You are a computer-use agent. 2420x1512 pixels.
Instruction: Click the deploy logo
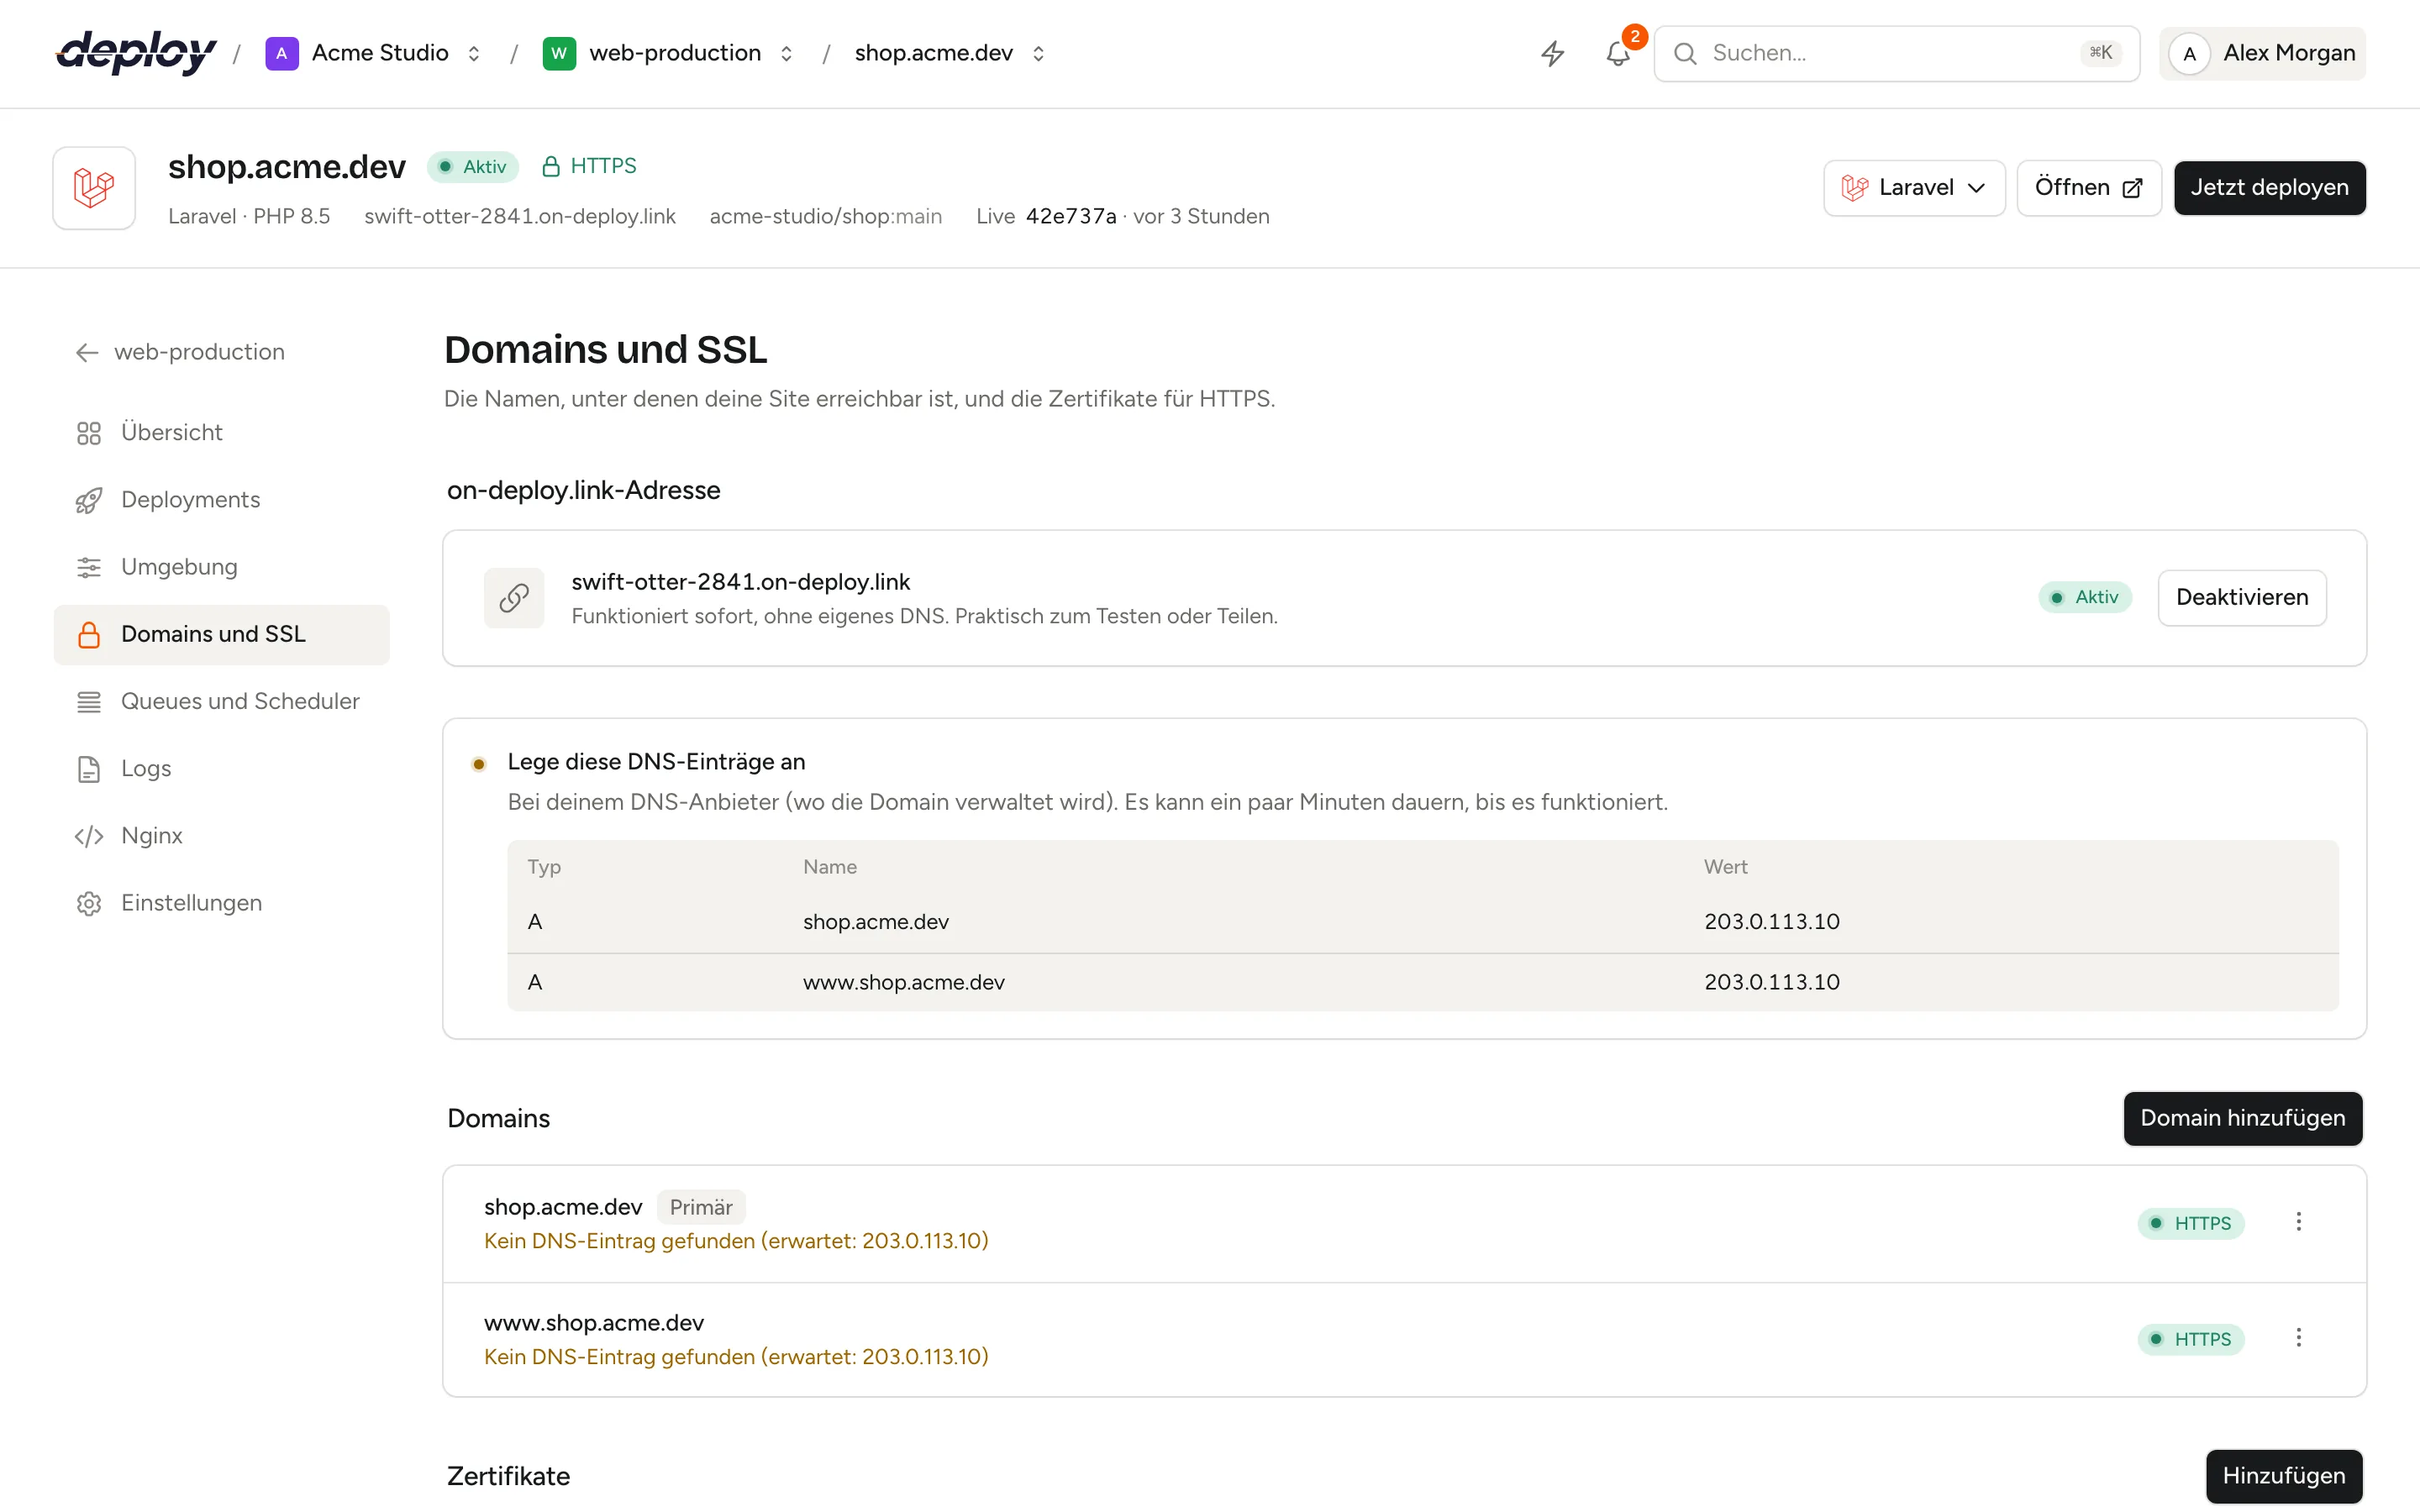(x=136, y=52)
